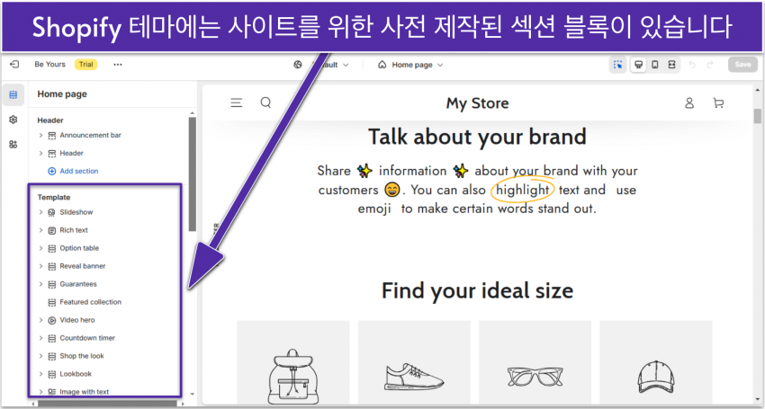Click the Save button

pyautogui.click(x=742, y=65)
